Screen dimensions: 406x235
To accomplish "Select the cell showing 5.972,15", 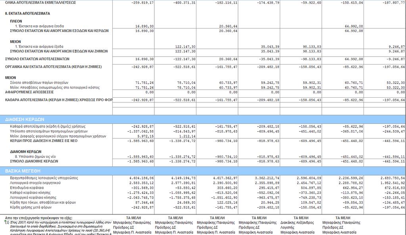I will click(x=146, y=136).
